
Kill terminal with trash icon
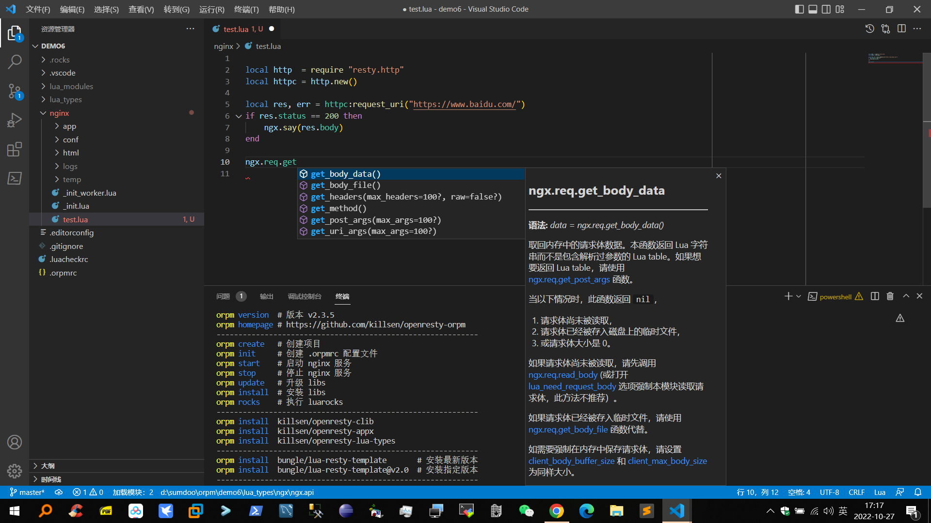tap(890, 296)
